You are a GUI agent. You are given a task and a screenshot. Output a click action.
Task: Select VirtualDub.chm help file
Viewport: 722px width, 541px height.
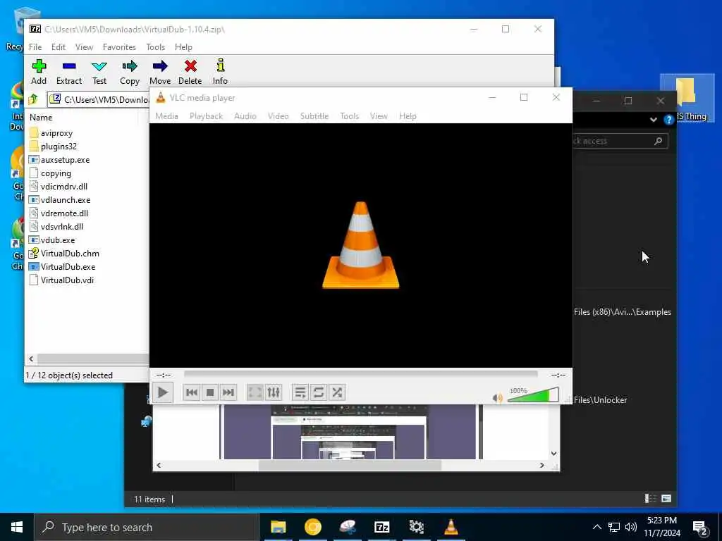pos(70,253)
